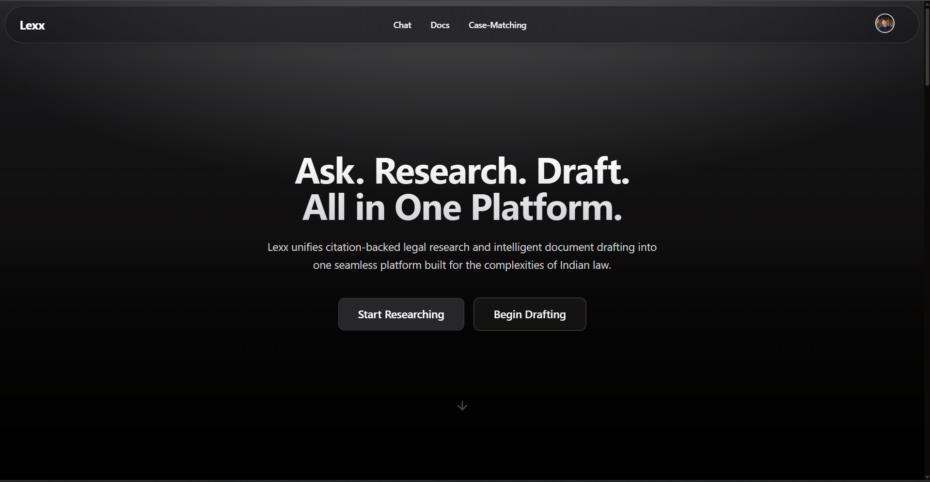Image resolution: width=930 pixels, height=482 pixels.
Task: Click the word "Ask." in the headline
Action: click(329, 171)
